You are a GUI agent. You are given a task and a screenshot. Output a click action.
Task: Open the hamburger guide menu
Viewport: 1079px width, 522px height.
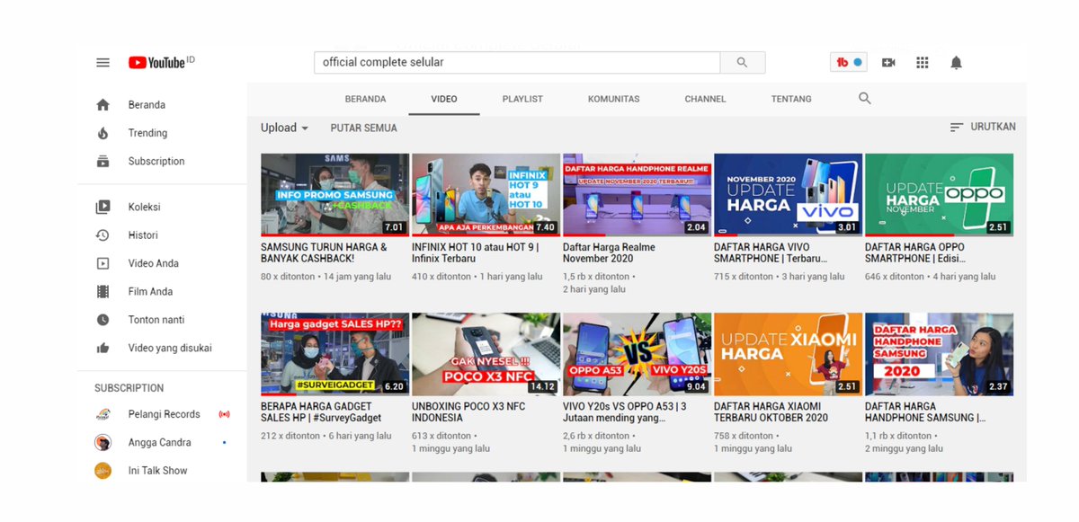(103, 63)
